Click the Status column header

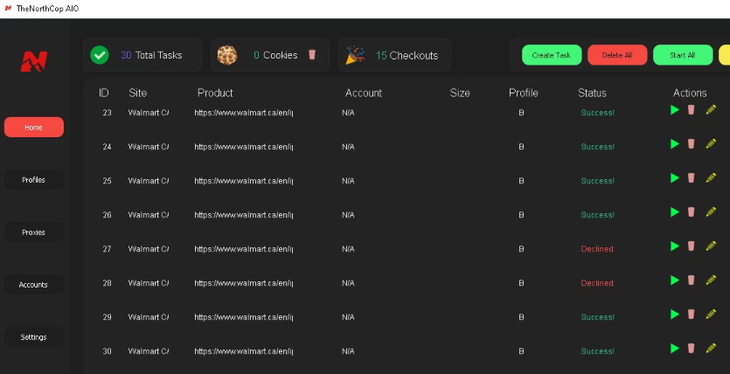tap(592, 93)
